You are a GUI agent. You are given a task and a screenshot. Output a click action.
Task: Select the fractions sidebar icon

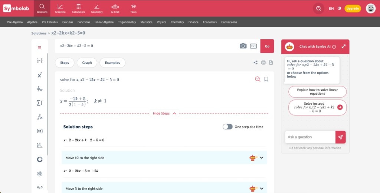point(39,60)
